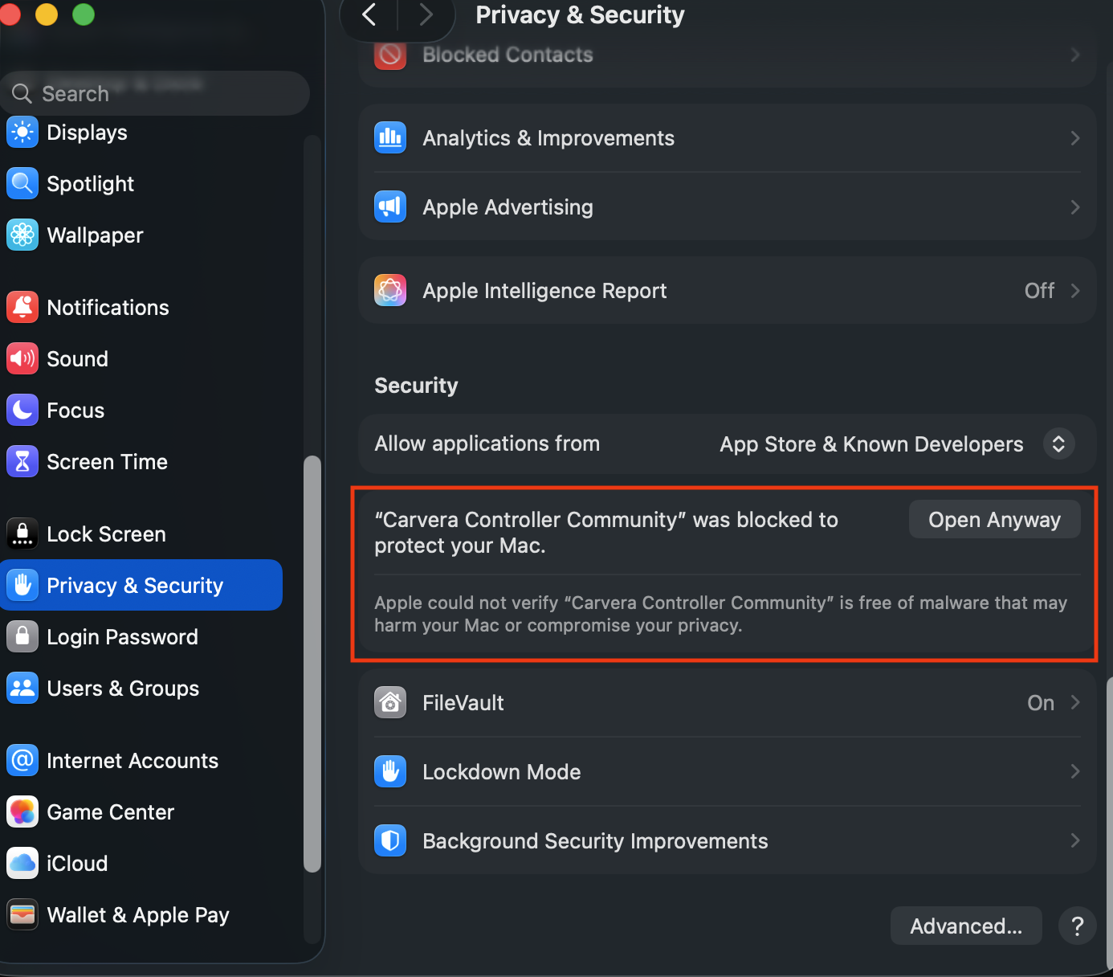Viewport: 1113px width, 977px height.
Task: Select the Notifications bell icon
Action: 22,308
